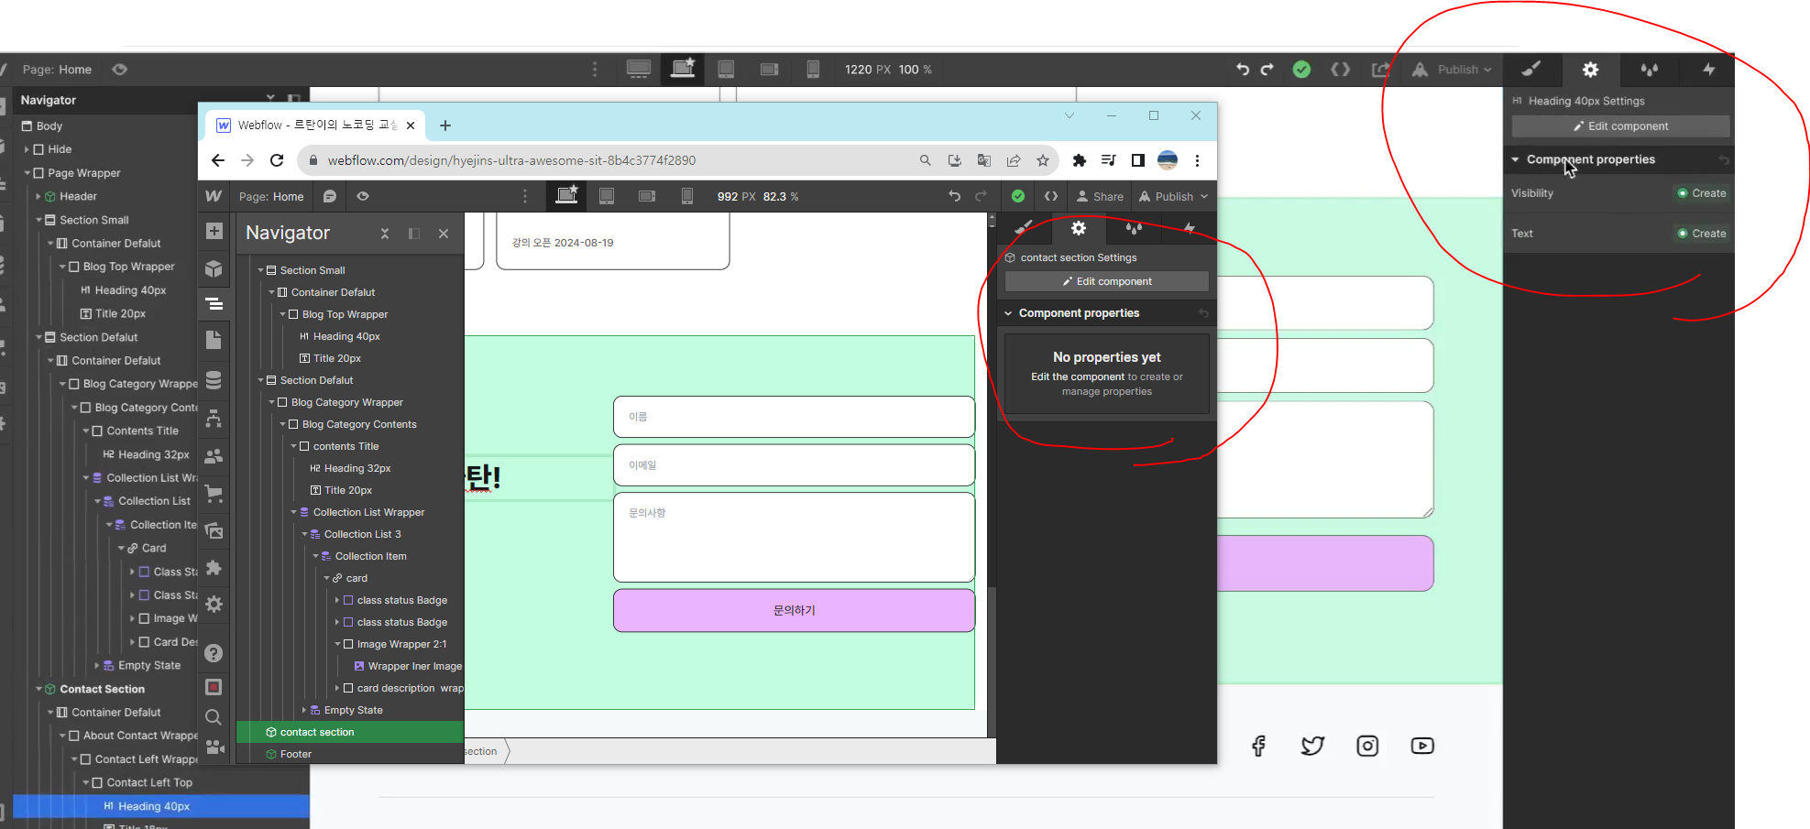Collapse all Navigator tree items icon

pos(385,234)
